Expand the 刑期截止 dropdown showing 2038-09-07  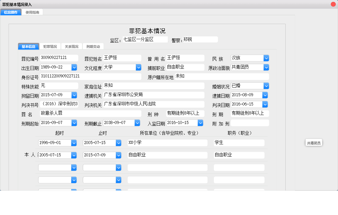pyautogui.click(x=137, y=122)
